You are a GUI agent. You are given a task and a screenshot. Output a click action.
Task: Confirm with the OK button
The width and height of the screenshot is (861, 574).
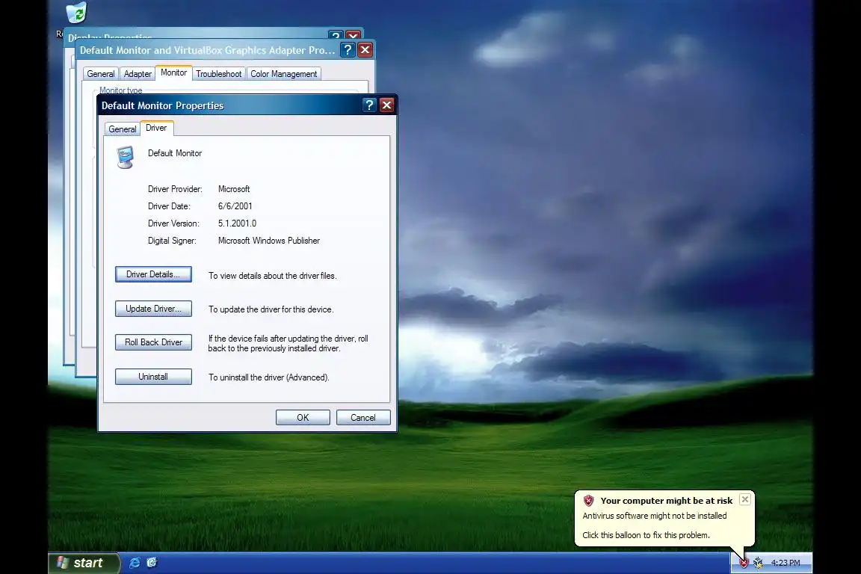[303, 418]
